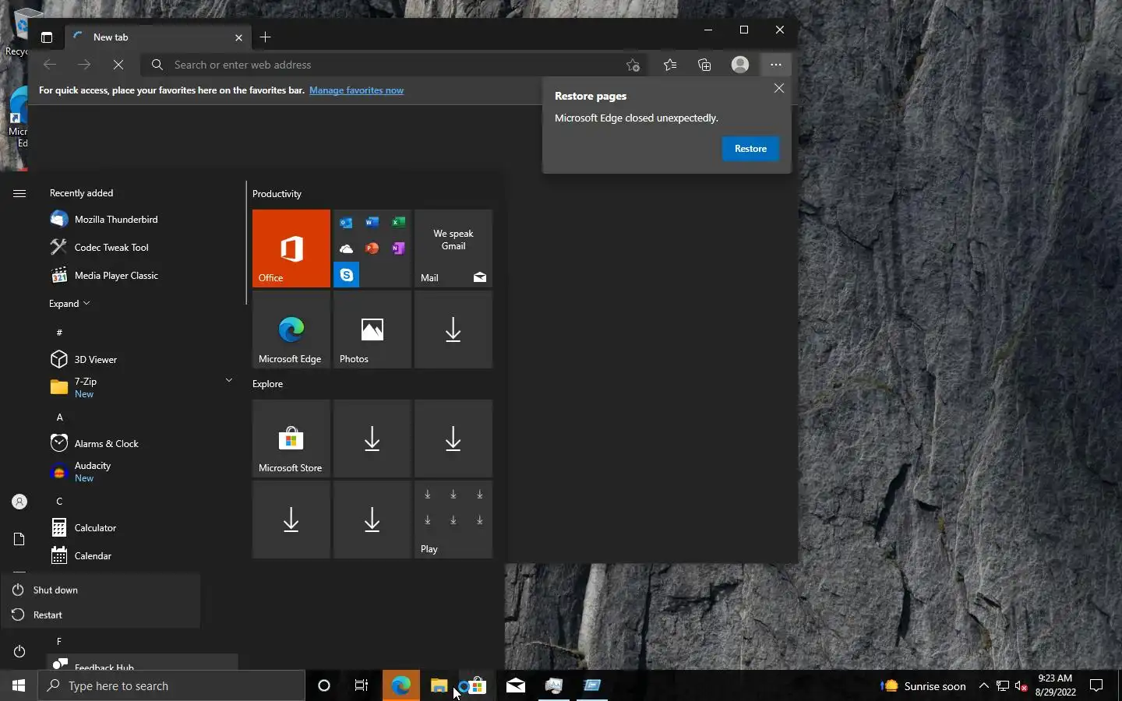The image size is (1122, 701).
Task: Open Cortana from the taskbar
Action: click(x=324, y=686)
